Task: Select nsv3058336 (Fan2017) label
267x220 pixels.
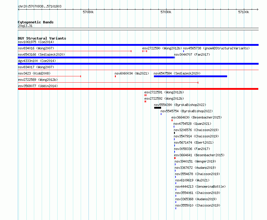Action: click(x=192, y=149)
